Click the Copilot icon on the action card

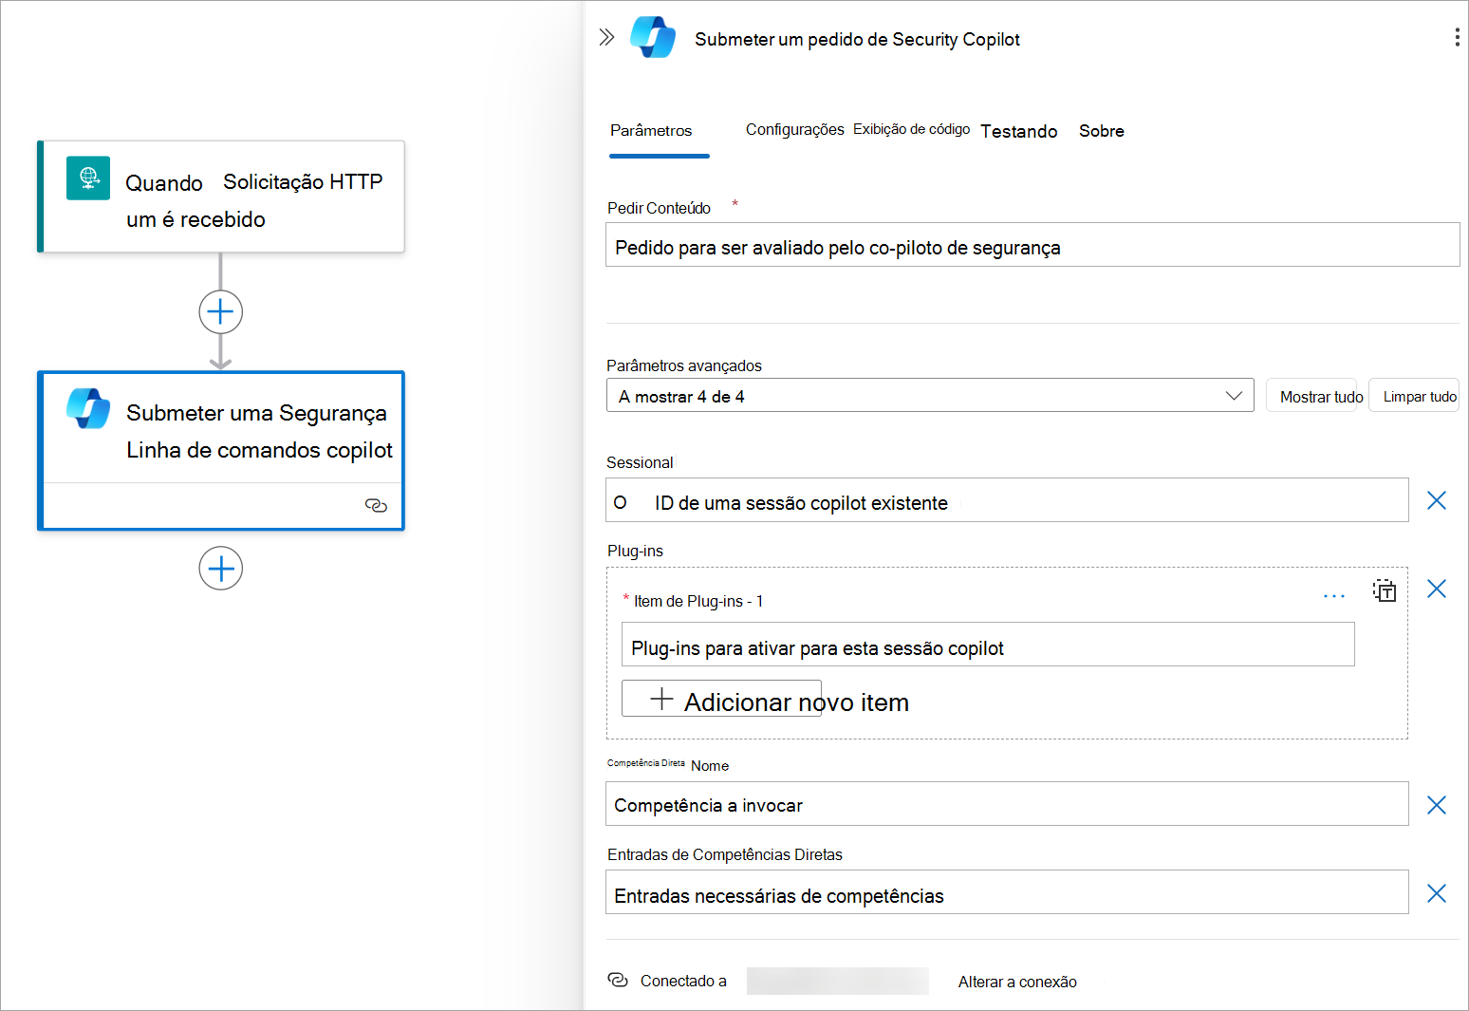point(88,408)
